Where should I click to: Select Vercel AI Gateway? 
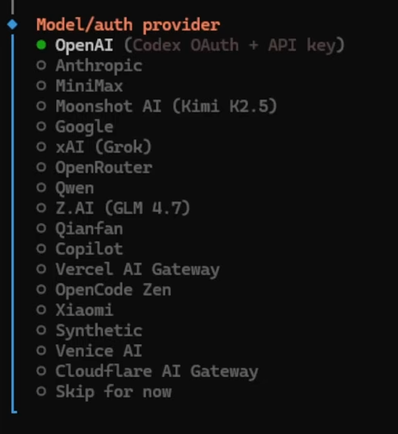(x=128, y=270)
